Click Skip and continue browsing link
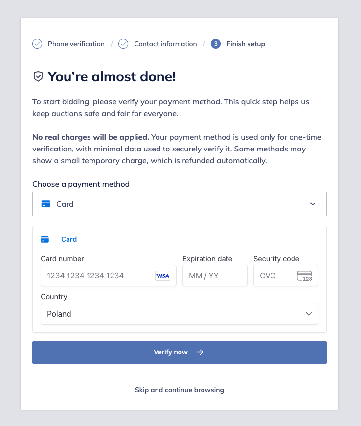Screen dimensions: 361x426 pos(179,390)
